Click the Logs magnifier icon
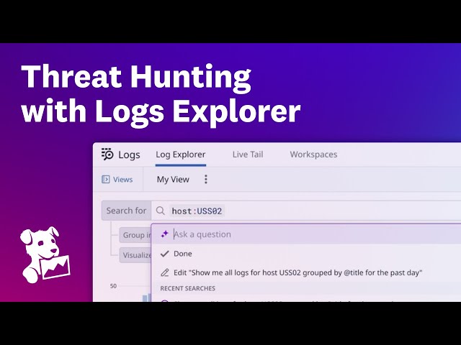Viewport: 461px width, 345px height. 107,154
